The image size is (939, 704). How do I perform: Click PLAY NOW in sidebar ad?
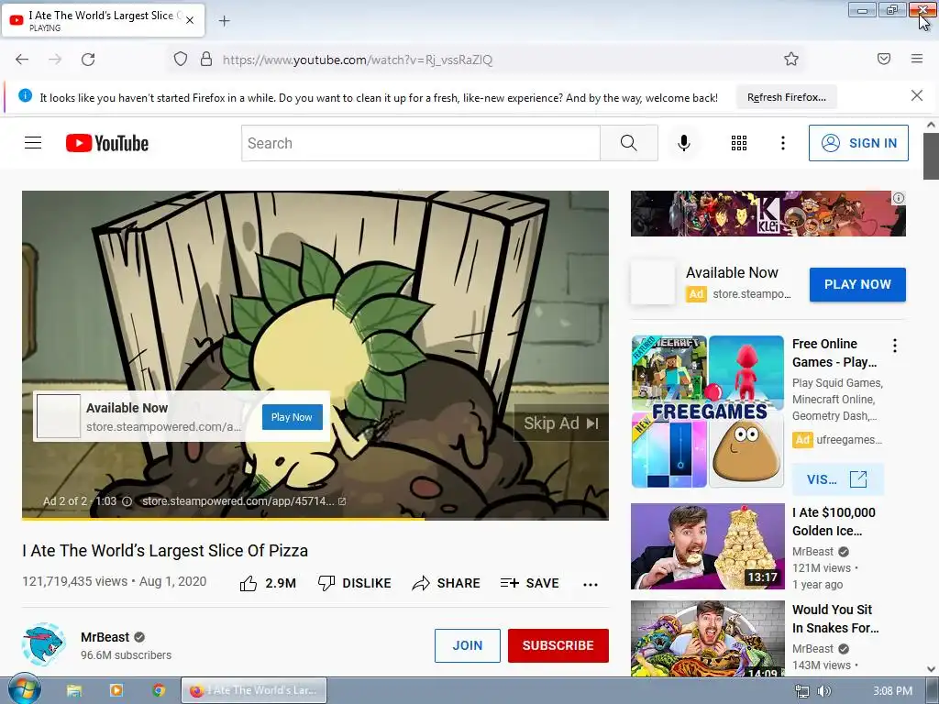click(x=857, y=284)
